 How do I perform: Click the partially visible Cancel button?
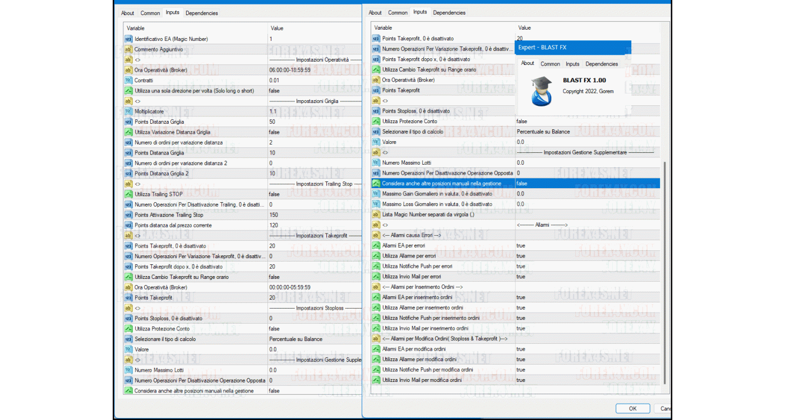tap(665, 409)
